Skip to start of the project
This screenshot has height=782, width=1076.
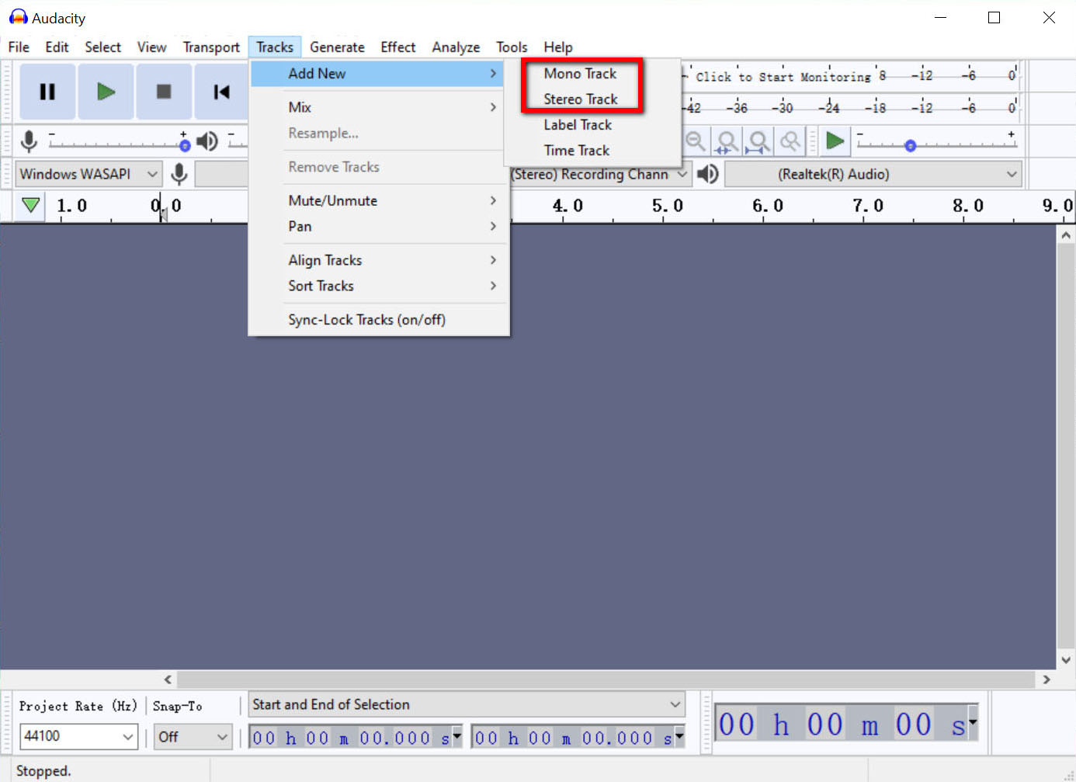coord(221,92)
